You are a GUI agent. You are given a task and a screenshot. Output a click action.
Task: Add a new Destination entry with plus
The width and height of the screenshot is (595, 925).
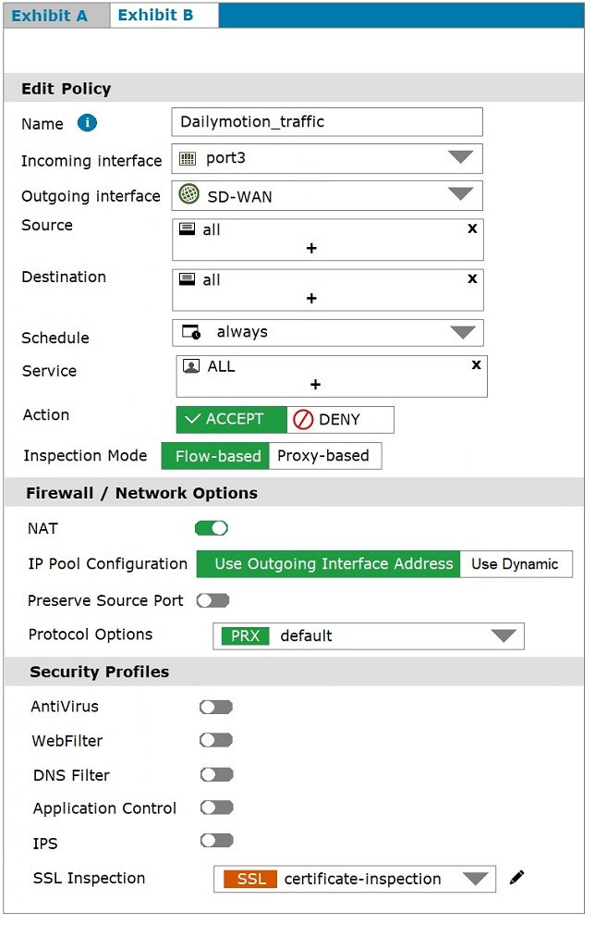[311, 299]
